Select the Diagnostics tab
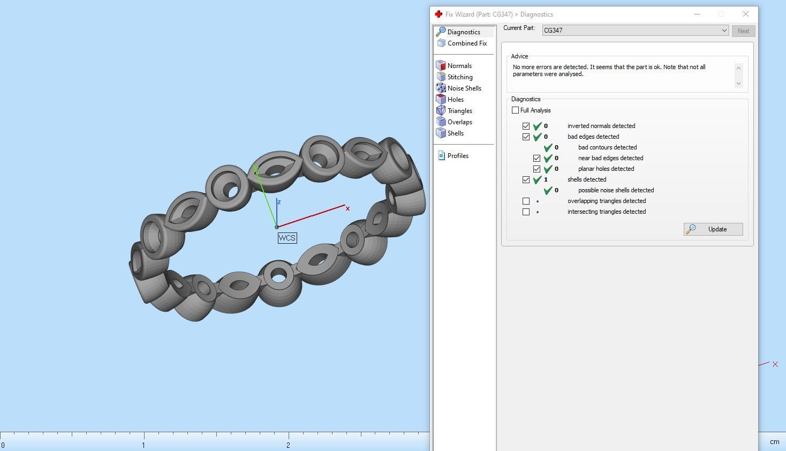Screen dimensions: 786x451 [x=463, y=32]
